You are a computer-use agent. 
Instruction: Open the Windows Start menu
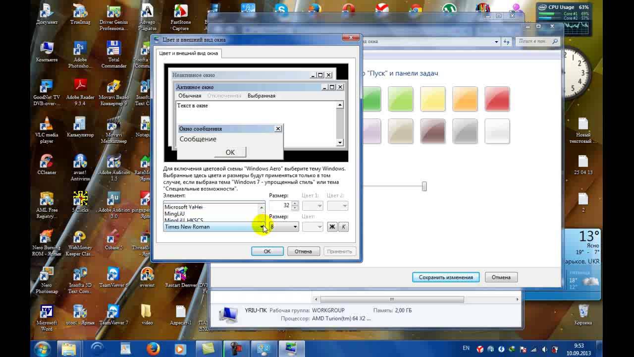(42, 348)
